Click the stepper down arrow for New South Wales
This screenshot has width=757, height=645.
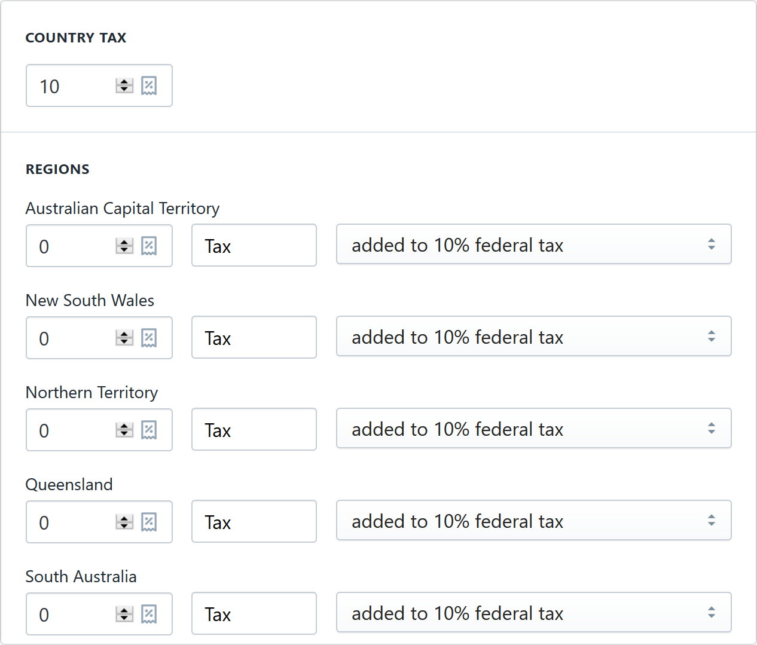click(124, 341)
